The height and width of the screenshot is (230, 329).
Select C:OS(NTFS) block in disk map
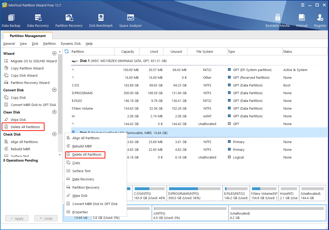[149, 193]
